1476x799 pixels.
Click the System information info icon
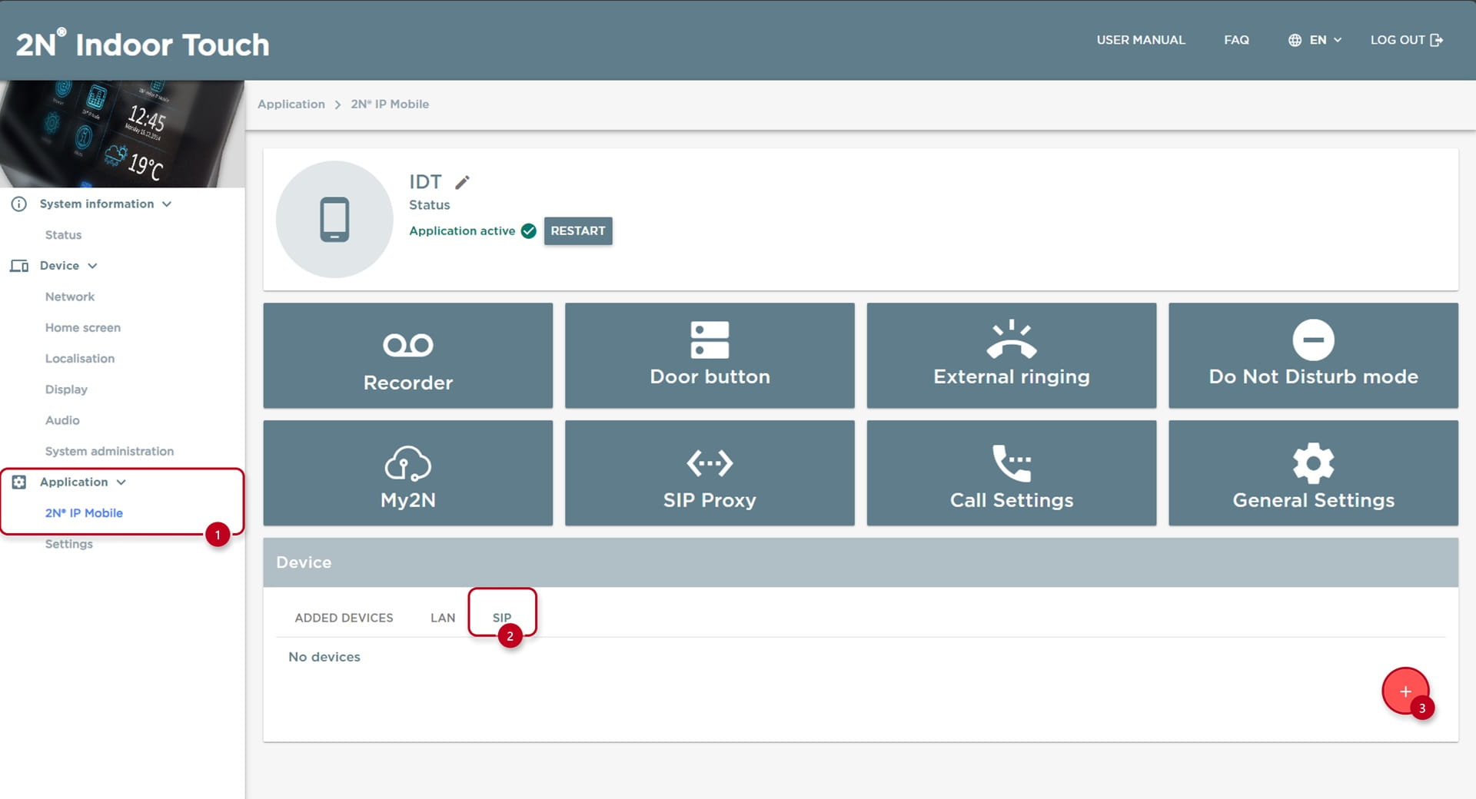pos(19,204)
